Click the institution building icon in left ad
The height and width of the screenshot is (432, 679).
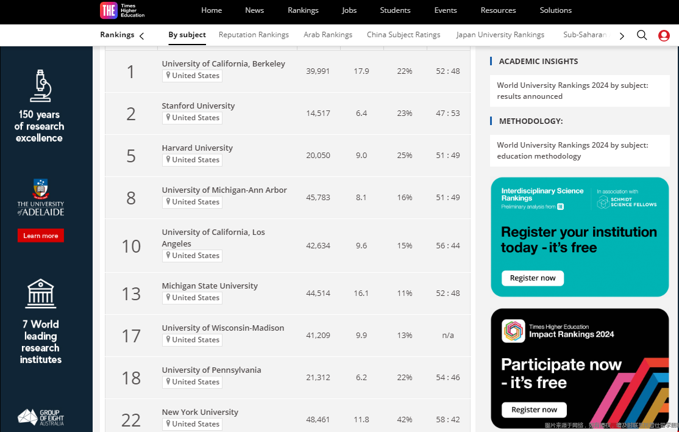[x=41, y=293]
